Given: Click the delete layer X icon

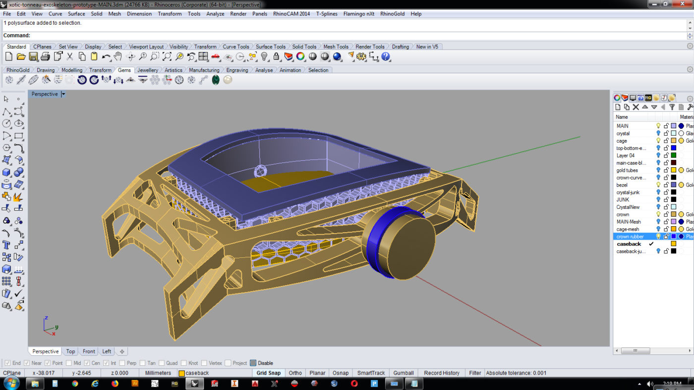Looking at the screenshot, I should click(636, 107).
